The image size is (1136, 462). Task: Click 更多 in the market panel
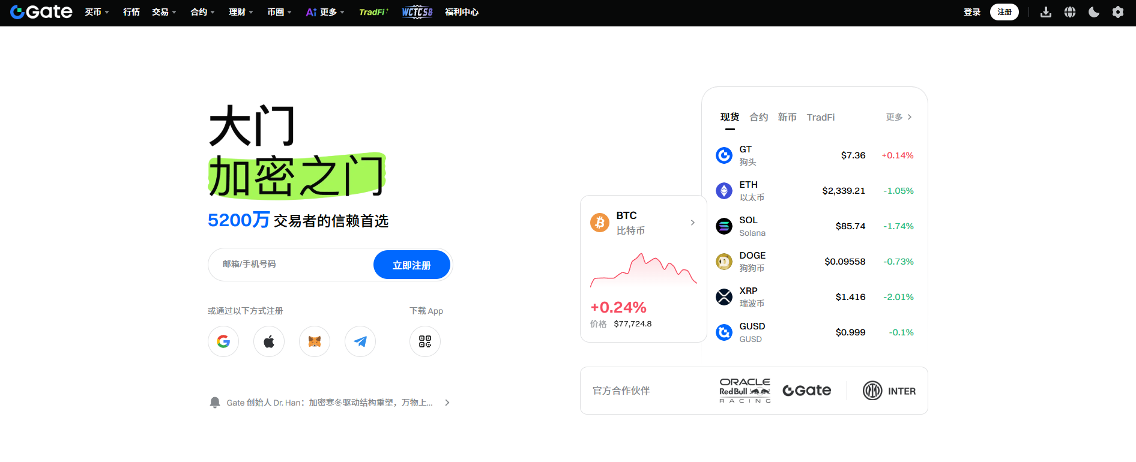899,117
